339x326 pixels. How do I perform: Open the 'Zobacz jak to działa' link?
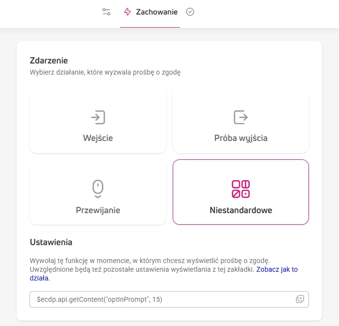click(x=163, y=274)
